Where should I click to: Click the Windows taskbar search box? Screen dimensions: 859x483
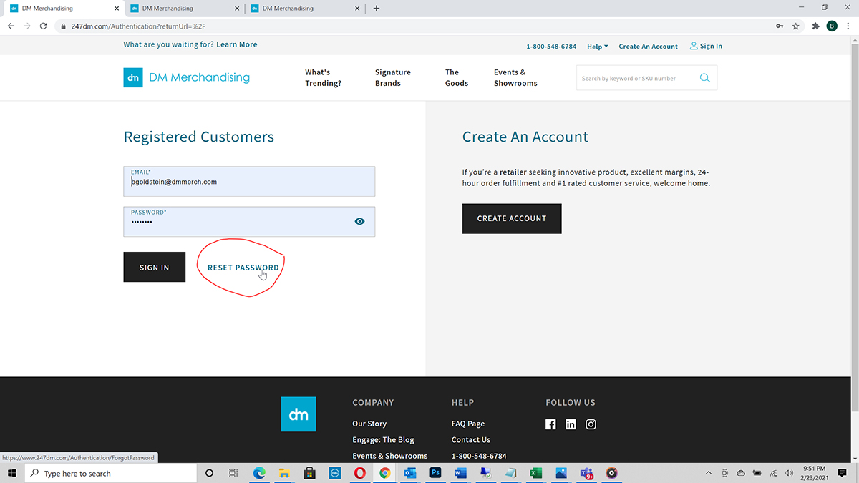pyautogui.click(x=111, y=473)
